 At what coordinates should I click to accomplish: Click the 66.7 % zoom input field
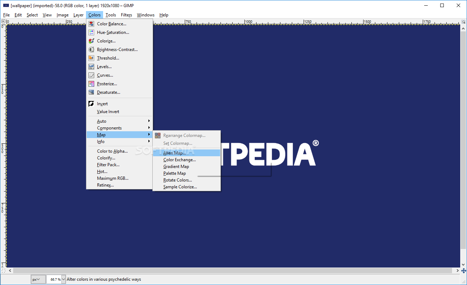pos(54,279)
